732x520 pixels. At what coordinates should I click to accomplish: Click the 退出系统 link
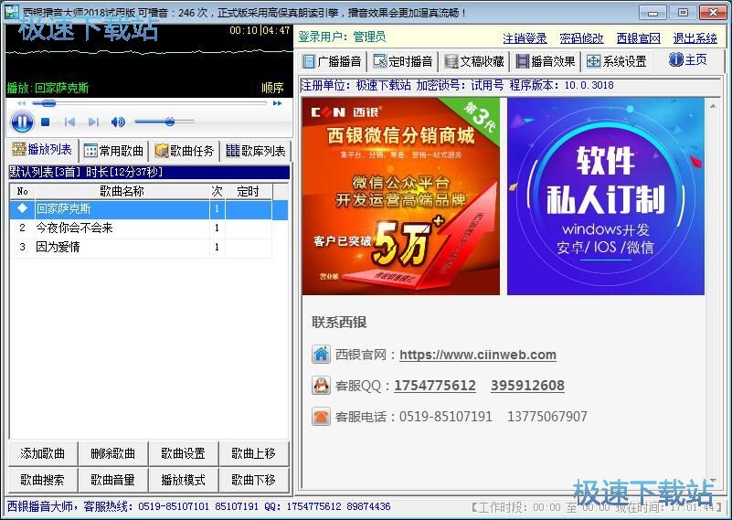tap(695, 37)
